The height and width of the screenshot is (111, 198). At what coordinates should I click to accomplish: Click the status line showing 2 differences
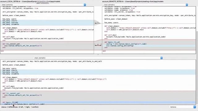point(20,107)
